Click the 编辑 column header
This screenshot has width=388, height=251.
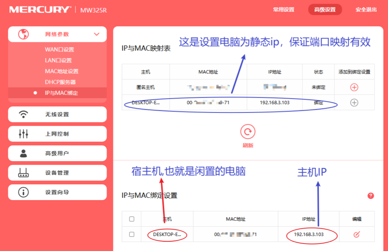click(357, 219)
